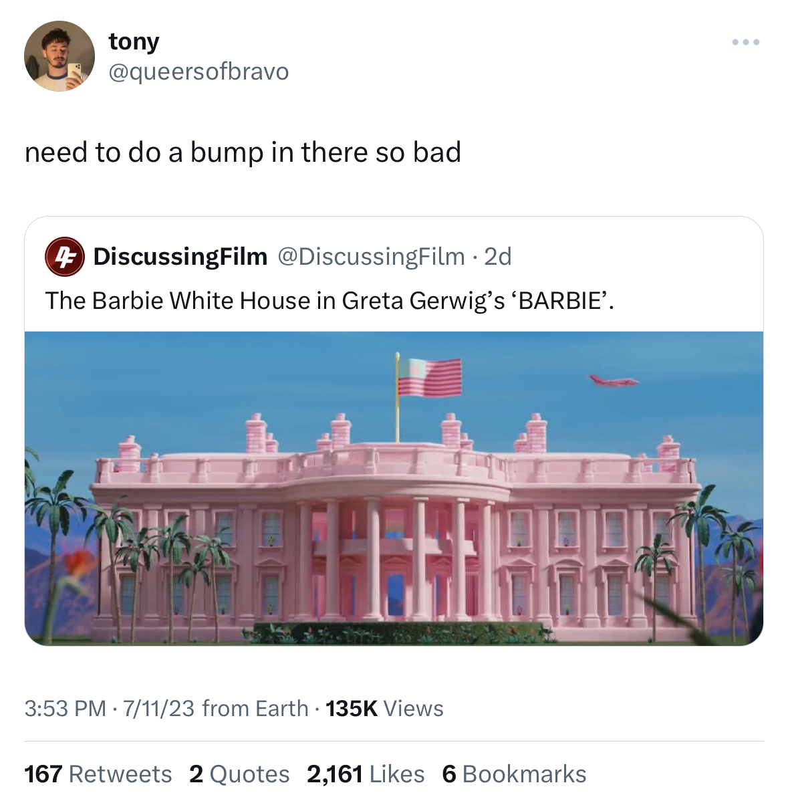Open the 167 Retweets list
Viewport: 788px width, 795px height.
98,774
